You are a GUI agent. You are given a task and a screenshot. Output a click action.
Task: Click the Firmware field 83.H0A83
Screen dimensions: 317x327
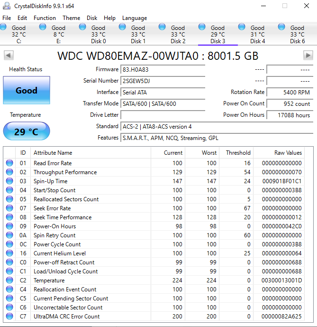(x=163, y=69)
